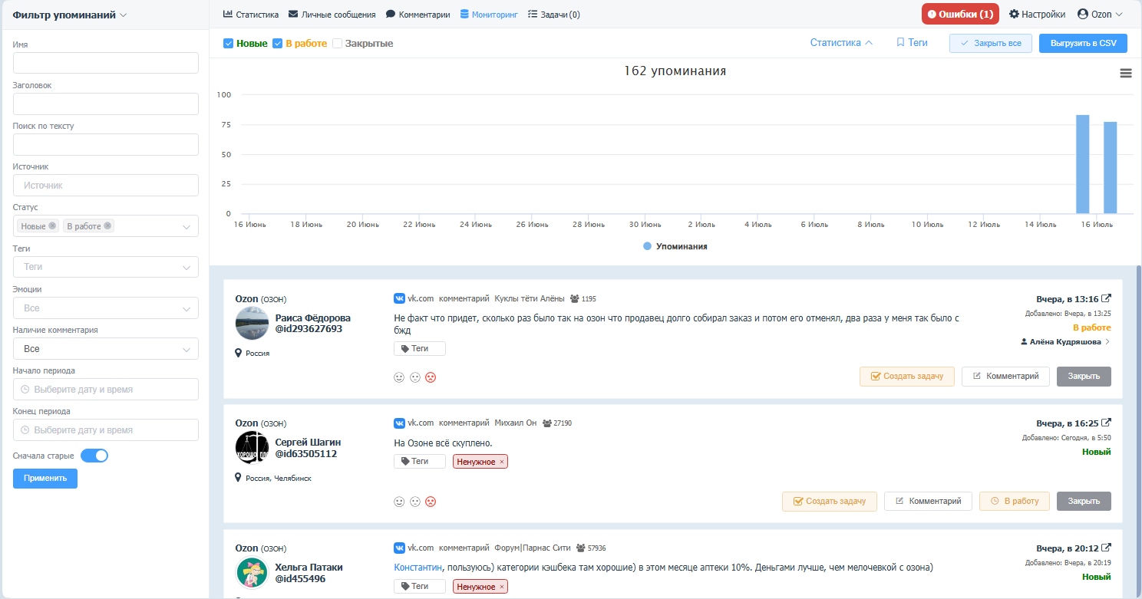1142x599 pixels.
Task: Collapse the Статистика chart section
Action: click(x=841, y=43)
